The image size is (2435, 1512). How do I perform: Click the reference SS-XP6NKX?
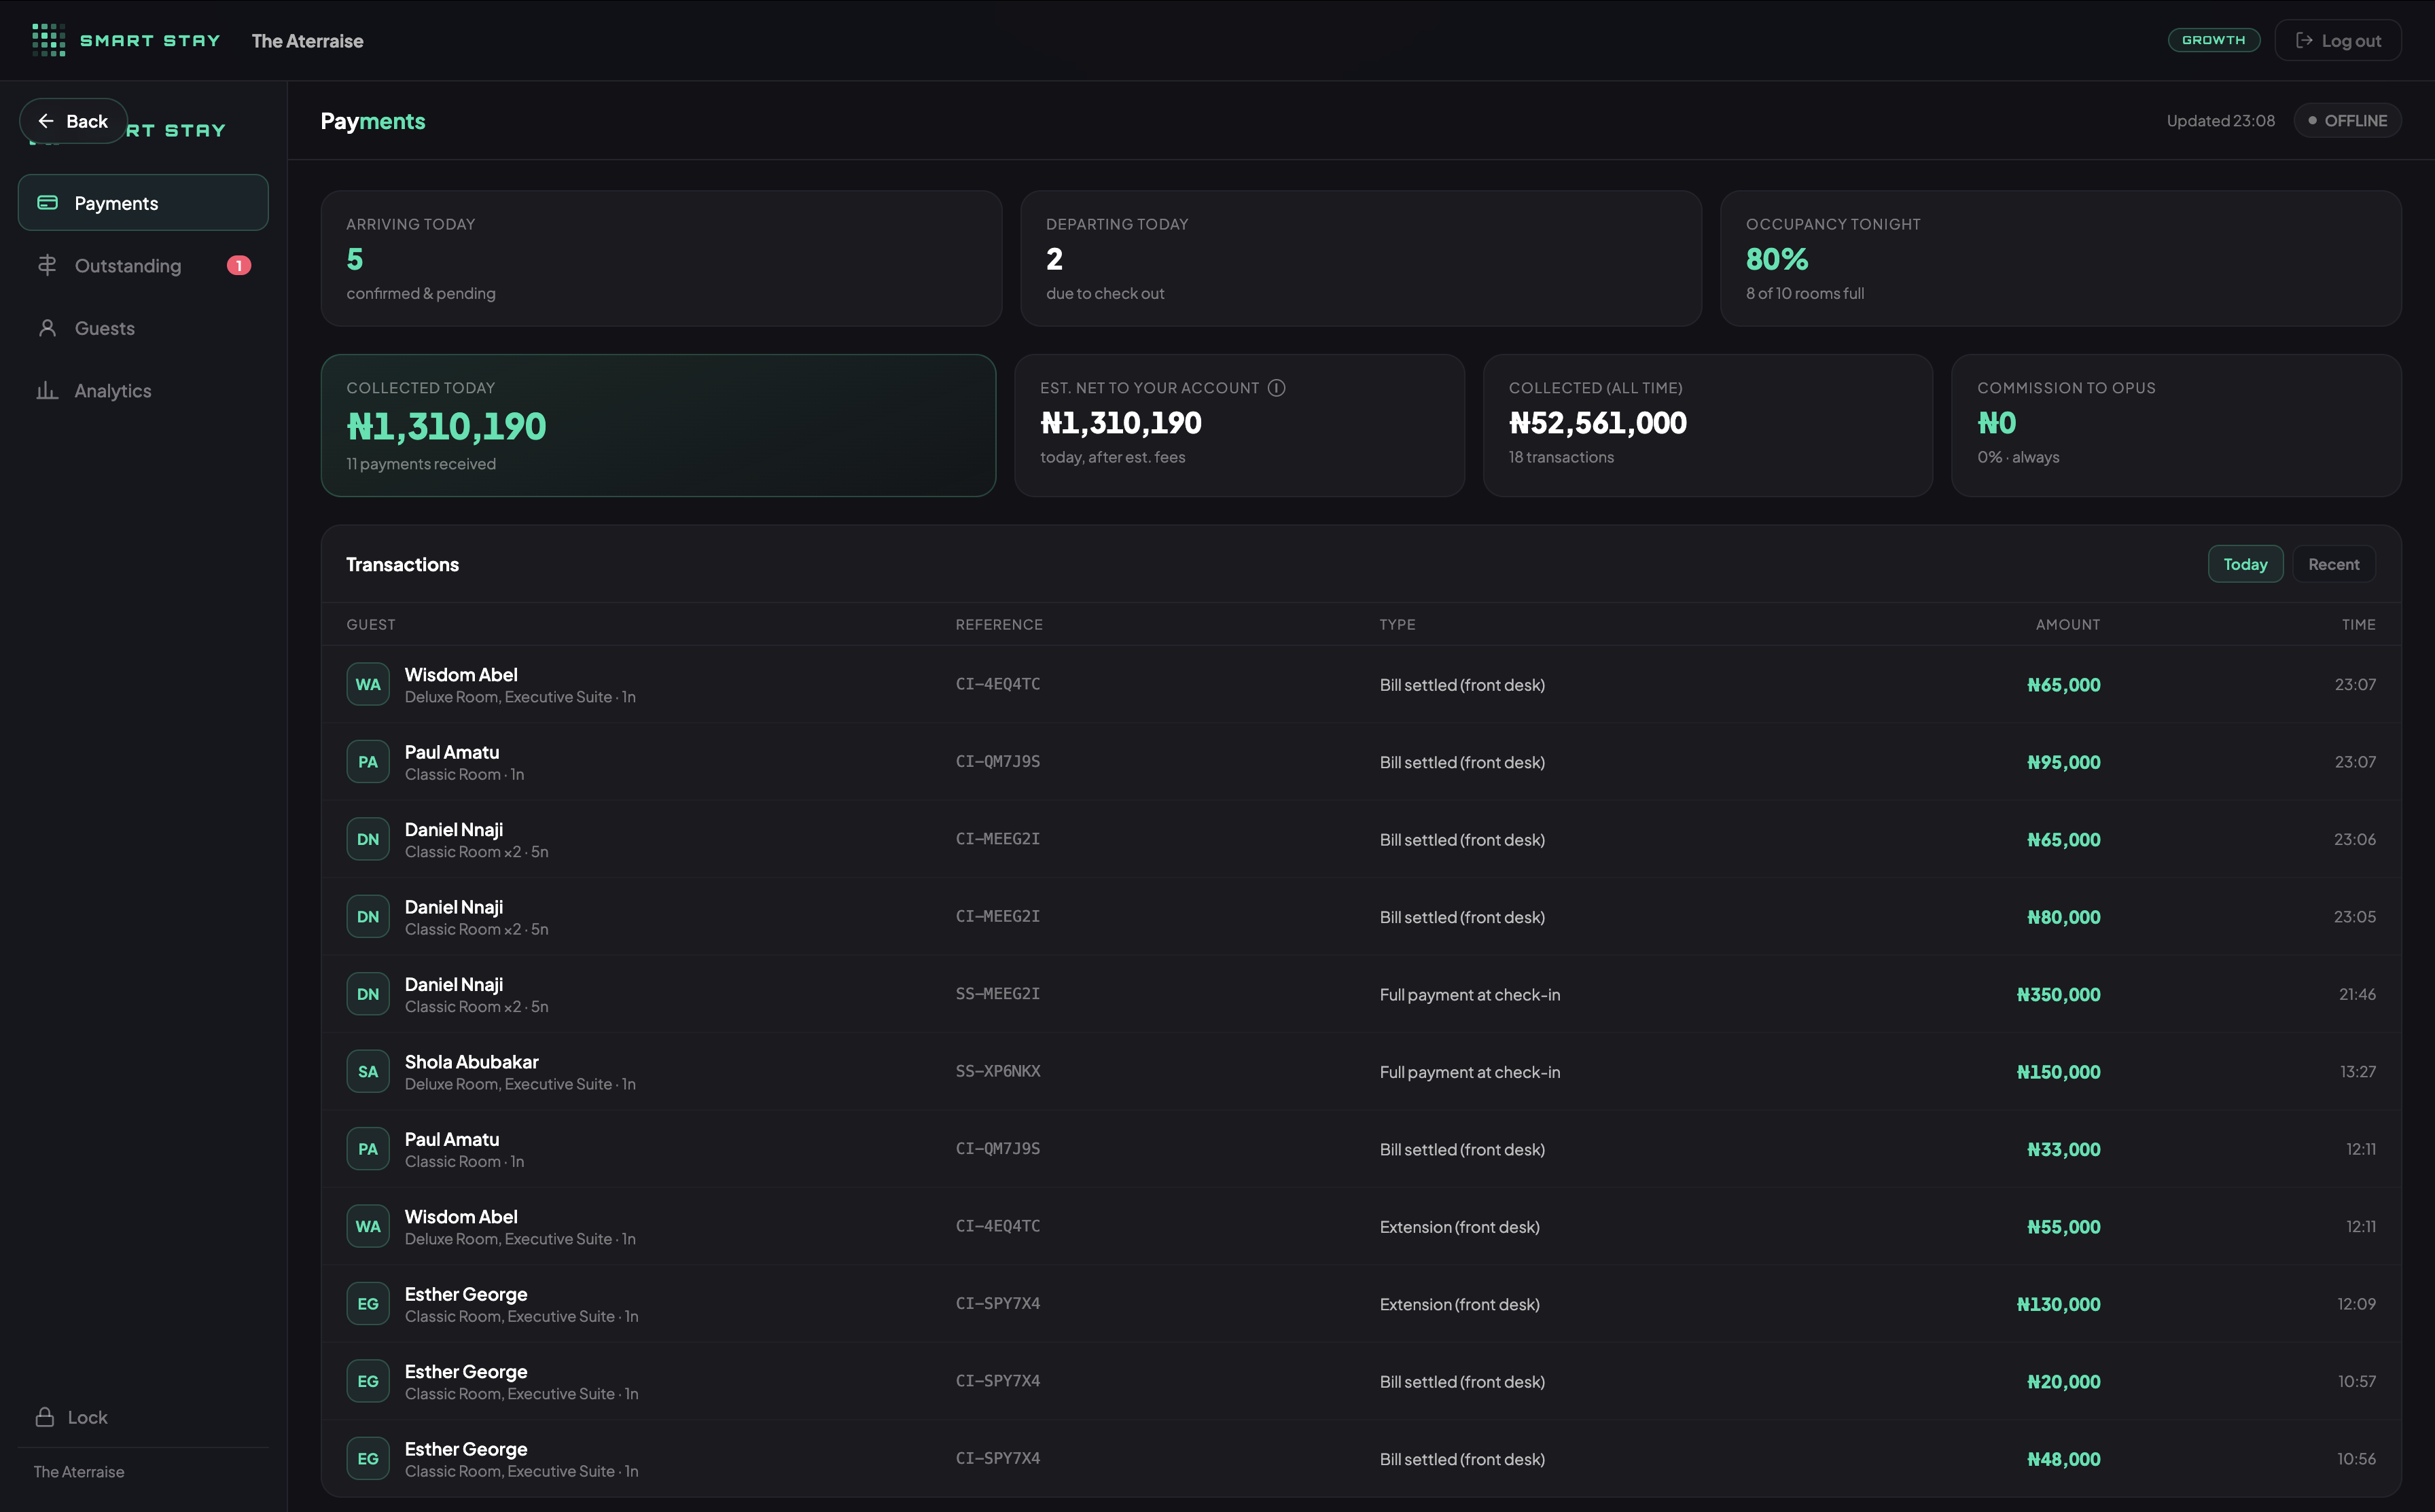pyautogui.click(x=997, y=1071)
